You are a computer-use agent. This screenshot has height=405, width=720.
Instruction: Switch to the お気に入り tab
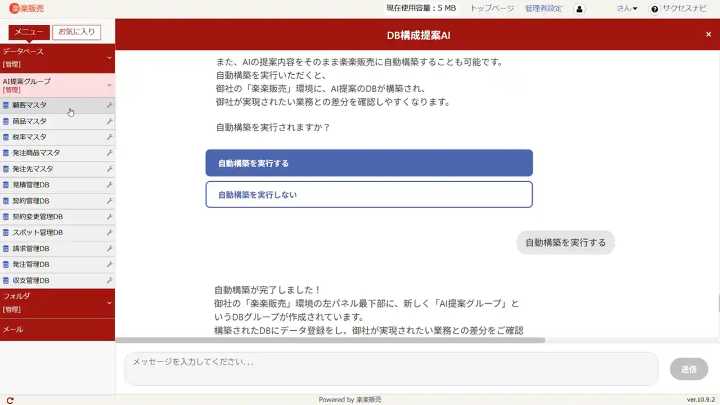tap(76, 32)
